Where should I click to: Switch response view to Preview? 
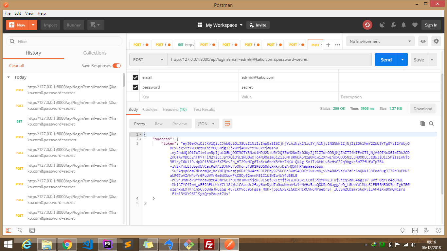click(180, 124)
